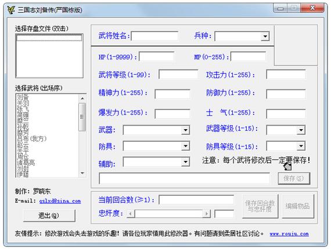Image resolution: width=331 pixels, height=249 pixels.
Task: Expand the 防具 combo box
Action: pyautogui.click(x=185, y=146)
